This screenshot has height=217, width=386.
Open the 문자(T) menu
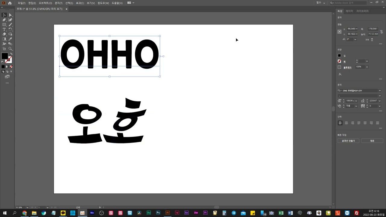pos(59,3)
